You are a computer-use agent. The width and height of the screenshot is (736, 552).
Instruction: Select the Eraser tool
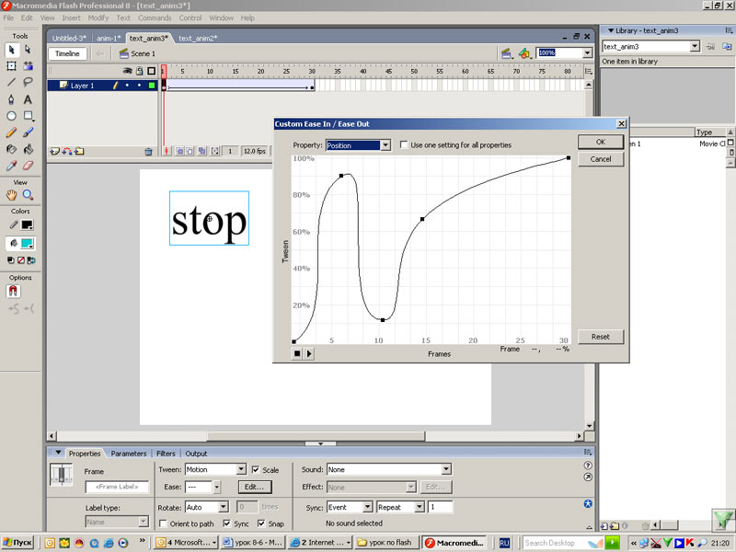(28, 166)
